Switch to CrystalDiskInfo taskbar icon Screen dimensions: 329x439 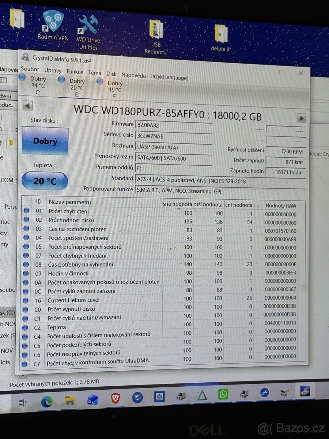pos(304,391)
